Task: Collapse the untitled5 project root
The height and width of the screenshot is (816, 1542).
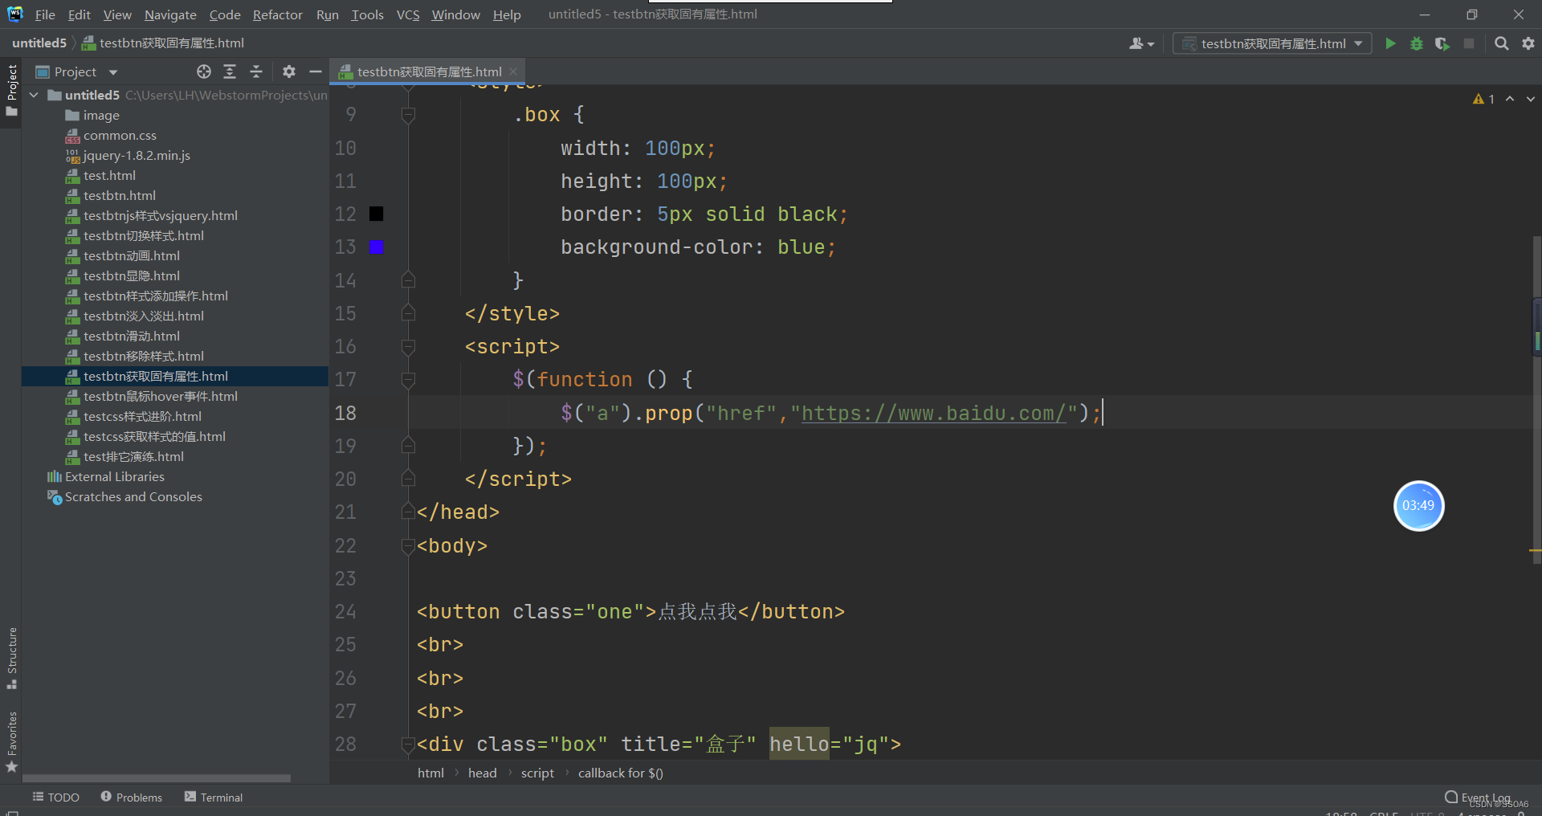Action: pos(34,95)
